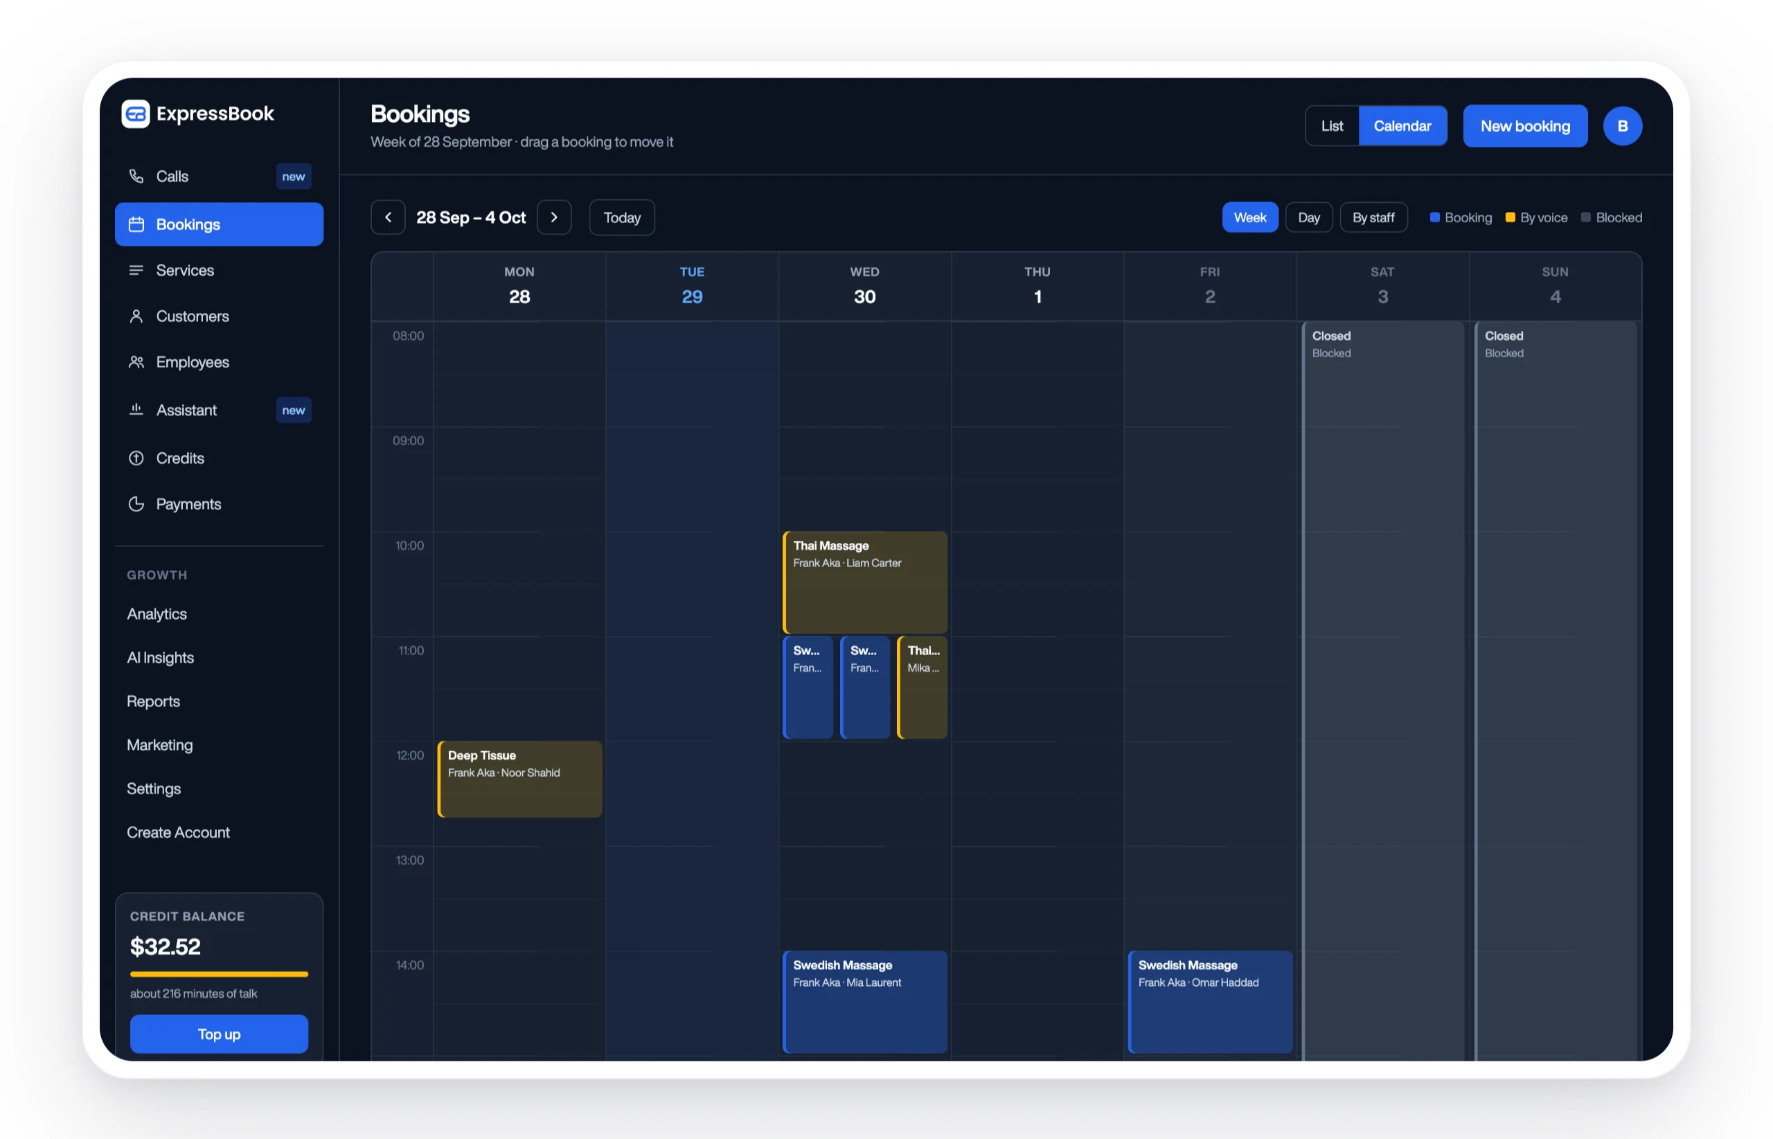
Task: Open the Assistant sidebar item
Action: pos(219,410)
